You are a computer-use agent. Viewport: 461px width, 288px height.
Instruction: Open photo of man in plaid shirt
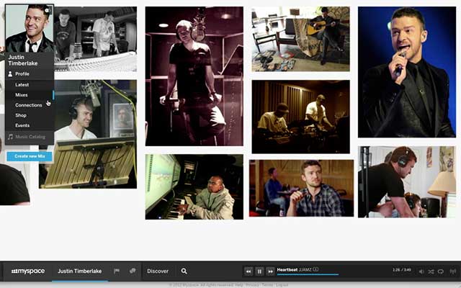tap(301, 189)
